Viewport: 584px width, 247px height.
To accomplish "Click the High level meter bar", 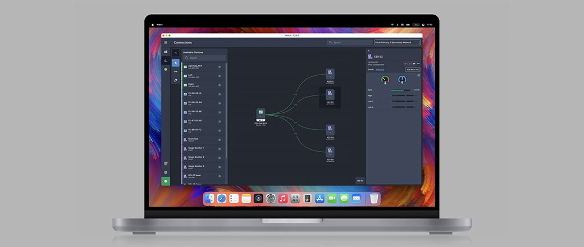I will 403,96.
